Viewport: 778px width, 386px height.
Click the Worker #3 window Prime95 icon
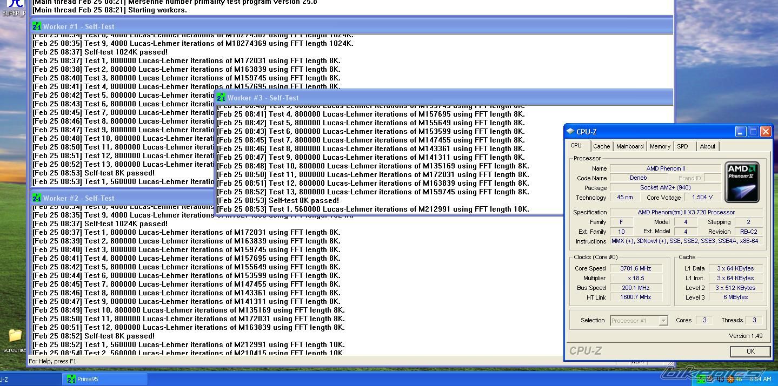pyautogui.click(x=221, y=98)
